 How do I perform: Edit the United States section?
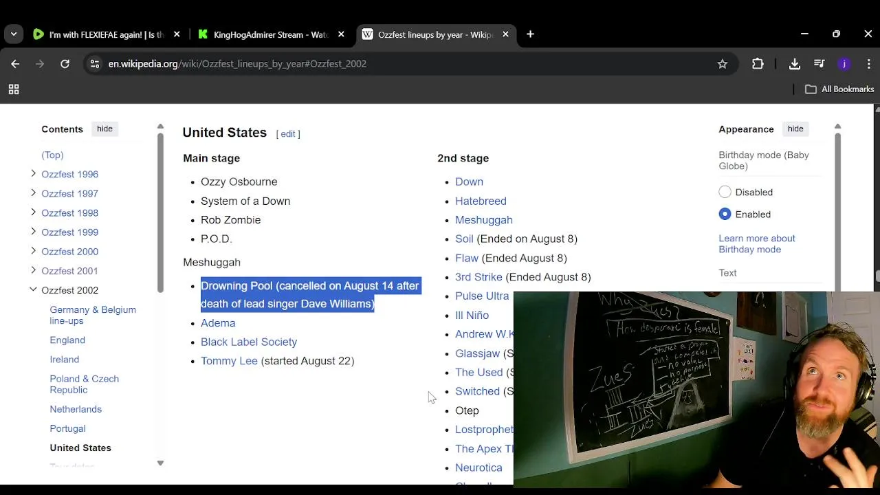288,134
